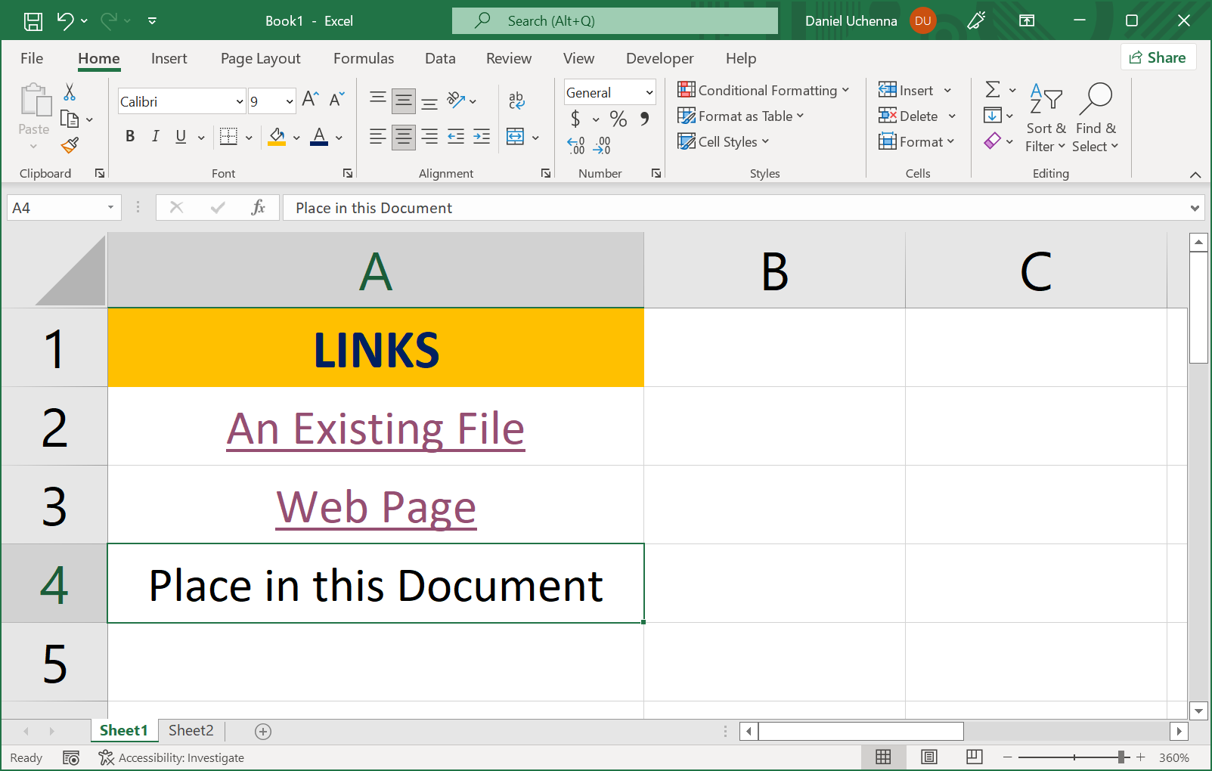Screen dimensions: 1212x771
Task: Select the Wrap Text icon
Action: [x=516, y=101]
